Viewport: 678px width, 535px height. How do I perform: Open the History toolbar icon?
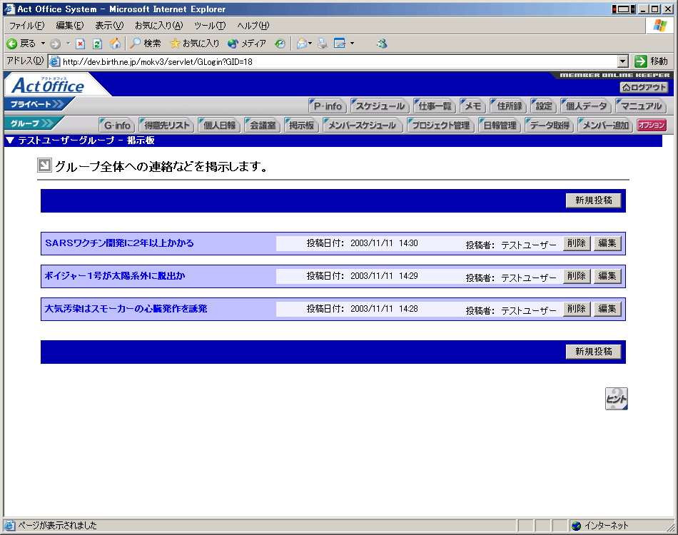pyautogui.click(x=280, y=44)
